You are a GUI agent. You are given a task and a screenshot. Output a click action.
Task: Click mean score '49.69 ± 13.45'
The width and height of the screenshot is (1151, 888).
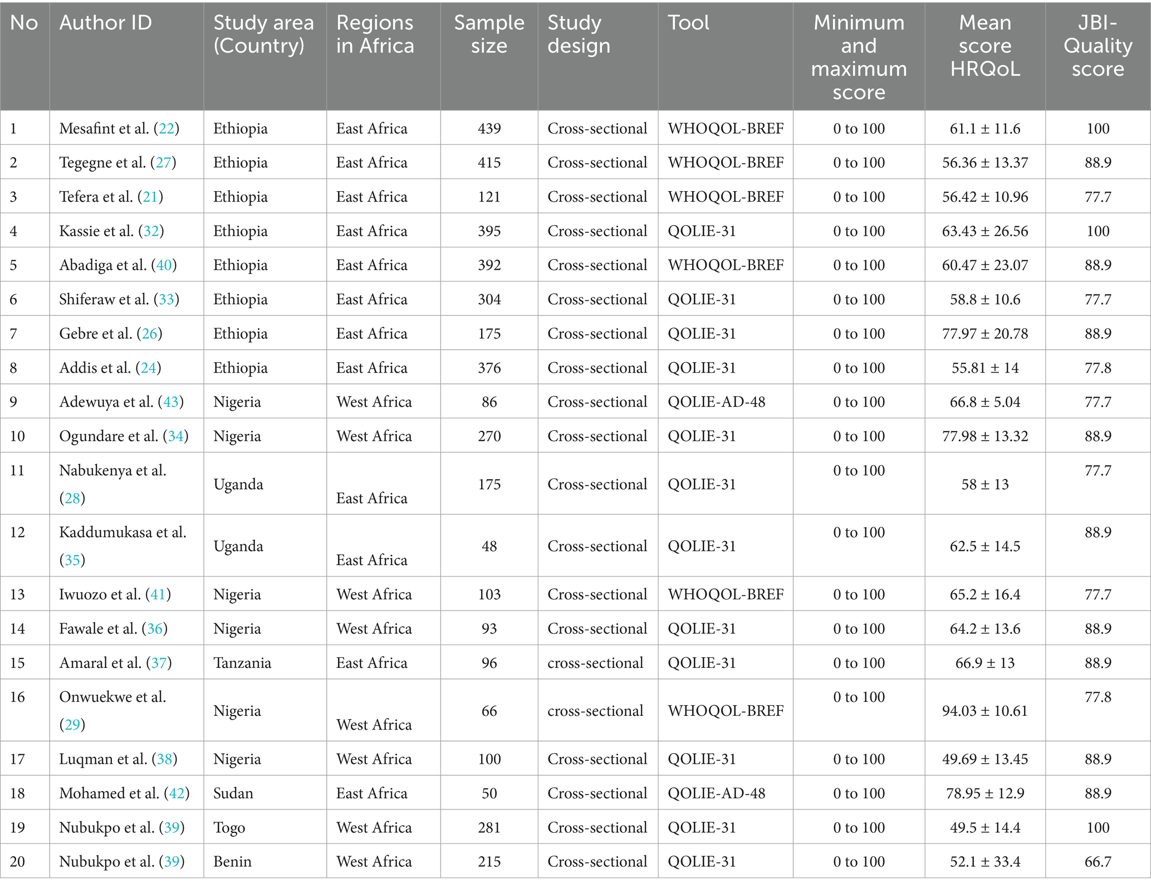point(985,759)
